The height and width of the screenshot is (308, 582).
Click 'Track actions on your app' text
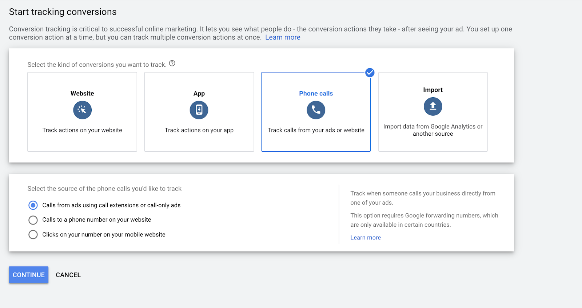point(199,130)
